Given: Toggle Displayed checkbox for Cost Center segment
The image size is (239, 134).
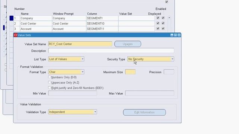Looking at the screenshot, I should pos(158,23).
